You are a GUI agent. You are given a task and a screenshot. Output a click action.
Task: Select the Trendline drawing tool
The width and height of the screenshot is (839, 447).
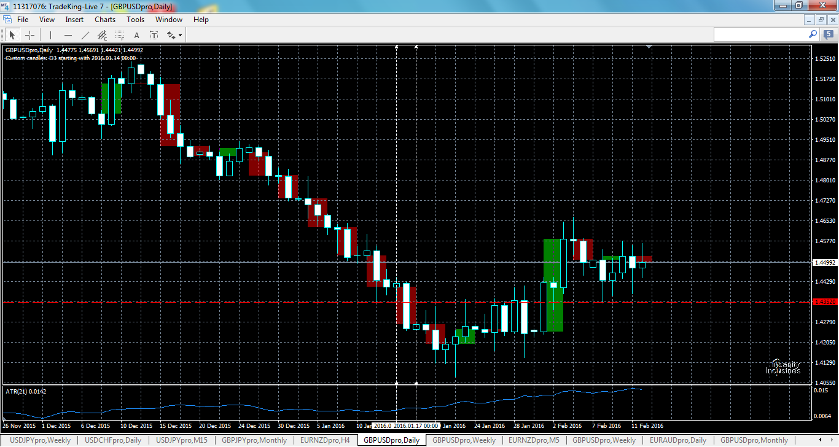click(85, 35)
